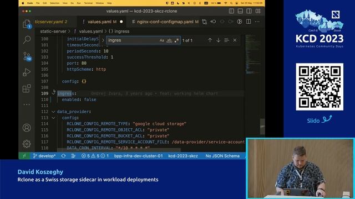Show additional activity bar views ellipsis
This screenshot has width=355, height=199.
point(27,104)
